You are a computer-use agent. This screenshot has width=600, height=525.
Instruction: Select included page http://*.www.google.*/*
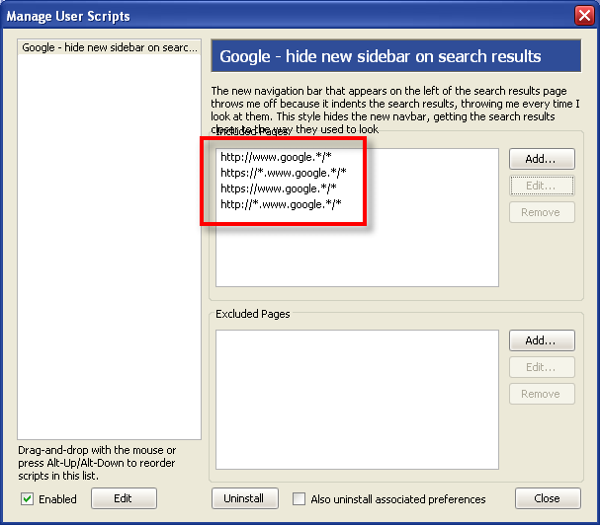point(281,204)
